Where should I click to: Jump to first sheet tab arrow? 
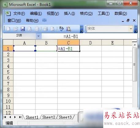(5, 117)
